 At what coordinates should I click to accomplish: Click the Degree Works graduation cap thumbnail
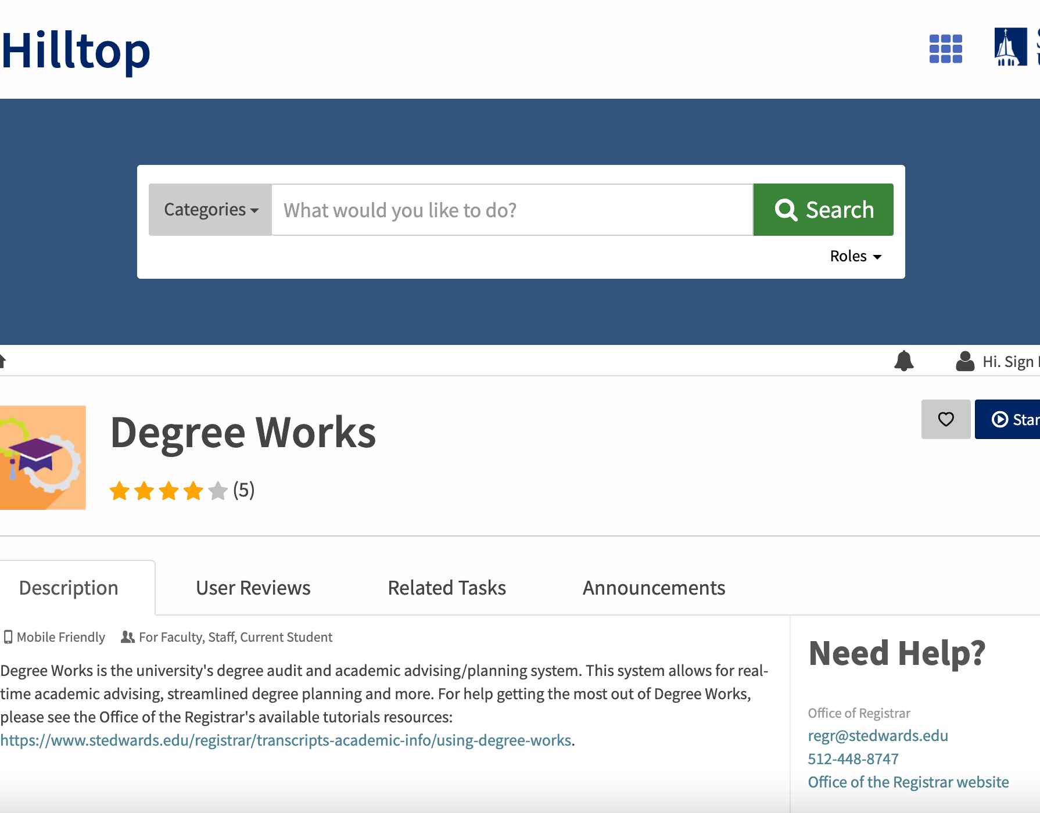pos(43,458)
